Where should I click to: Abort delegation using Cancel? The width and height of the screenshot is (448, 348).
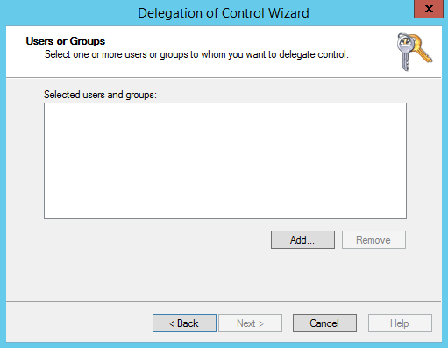324,323
